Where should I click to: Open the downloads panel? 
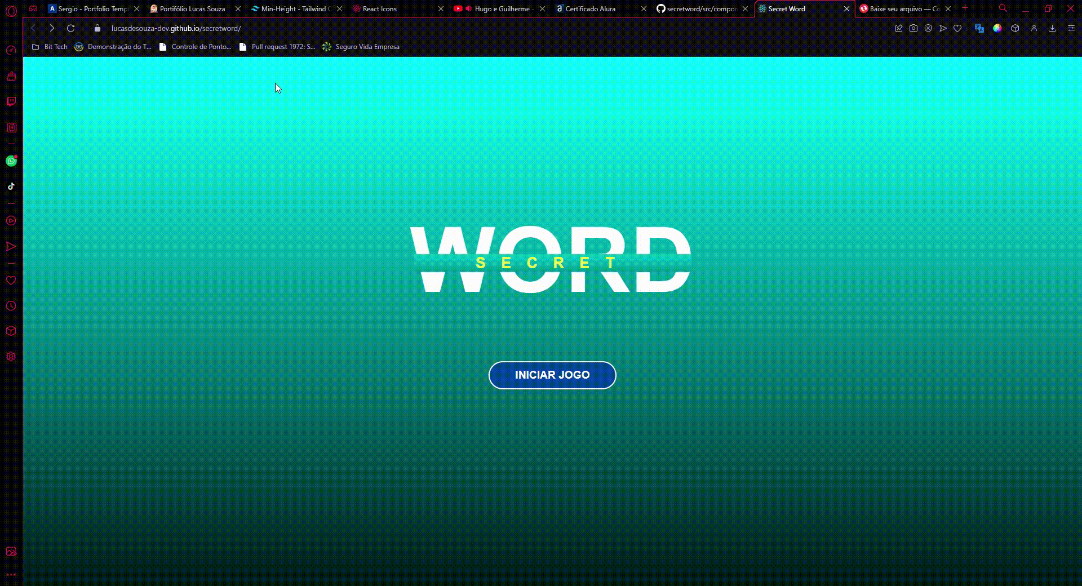tap(1052, 28)
